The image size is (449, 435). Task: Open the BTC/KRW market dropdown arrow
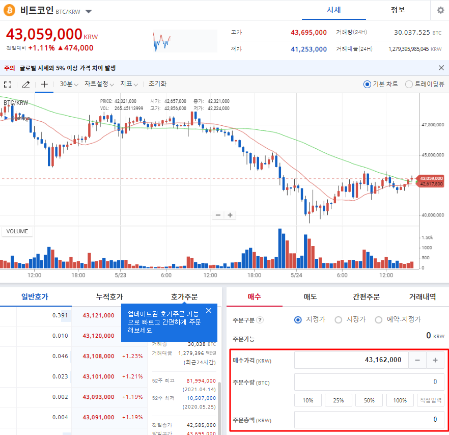tap(89, 12)
